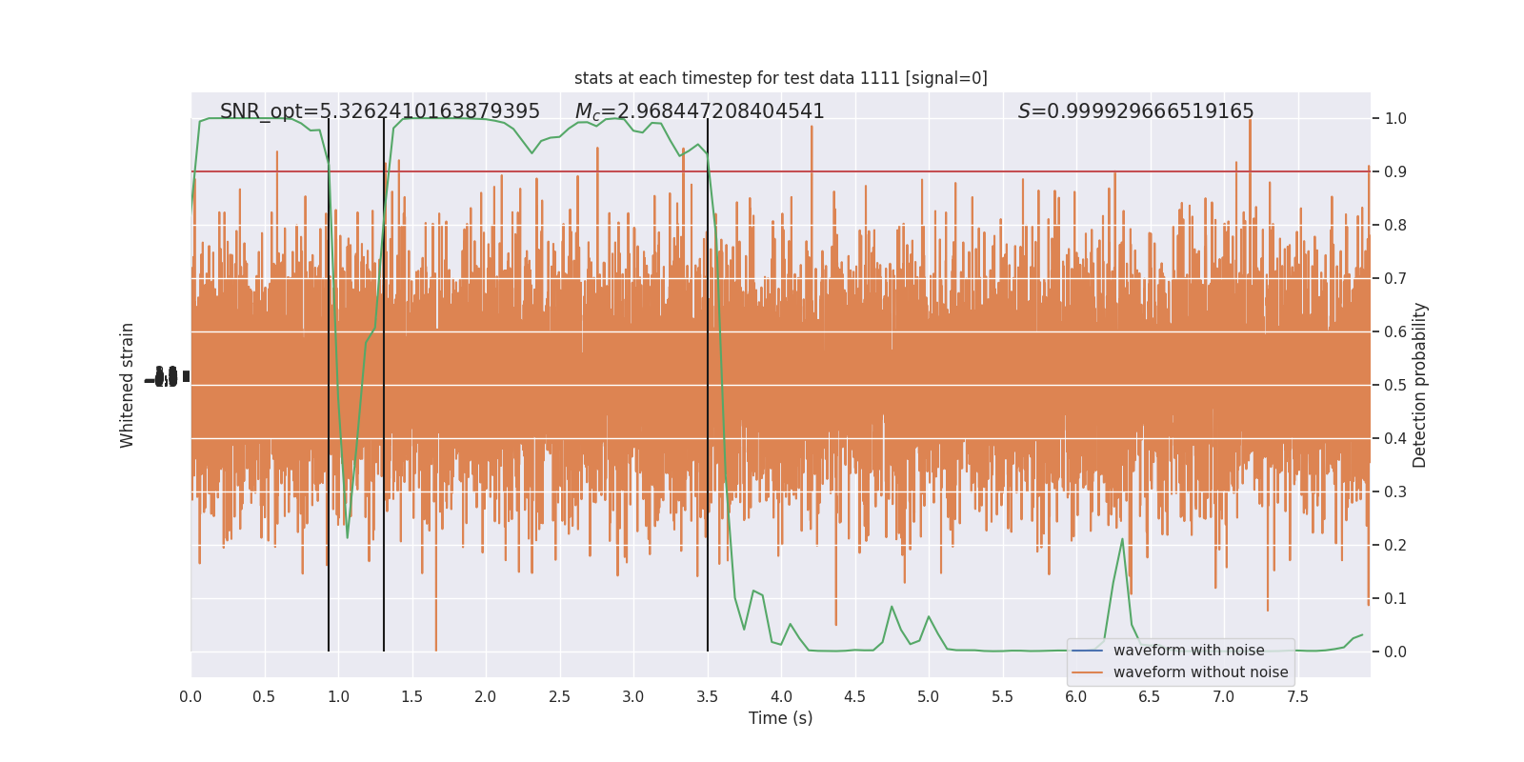Click the right-axis tick label 0.2
The image size is (1524, 762).
[1395, 546]
